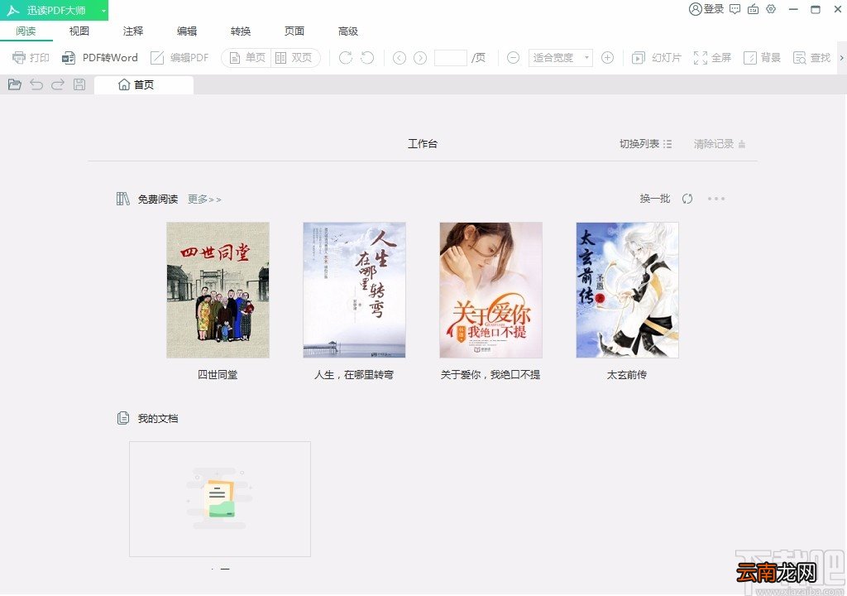This screenshot has width=847, height=596.
Task: Switch to 双页 double page view
Action: point(294,57)
